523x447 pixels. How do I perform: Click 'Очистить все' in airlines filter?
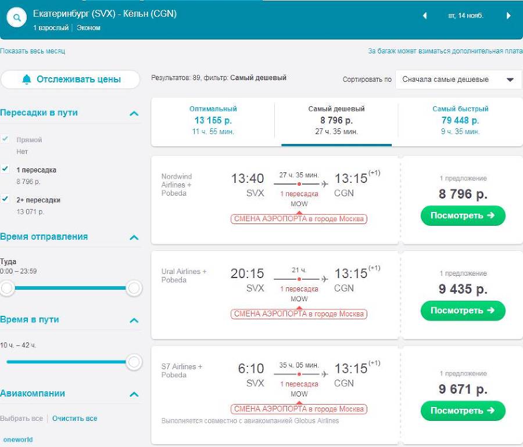click(75, 418)
